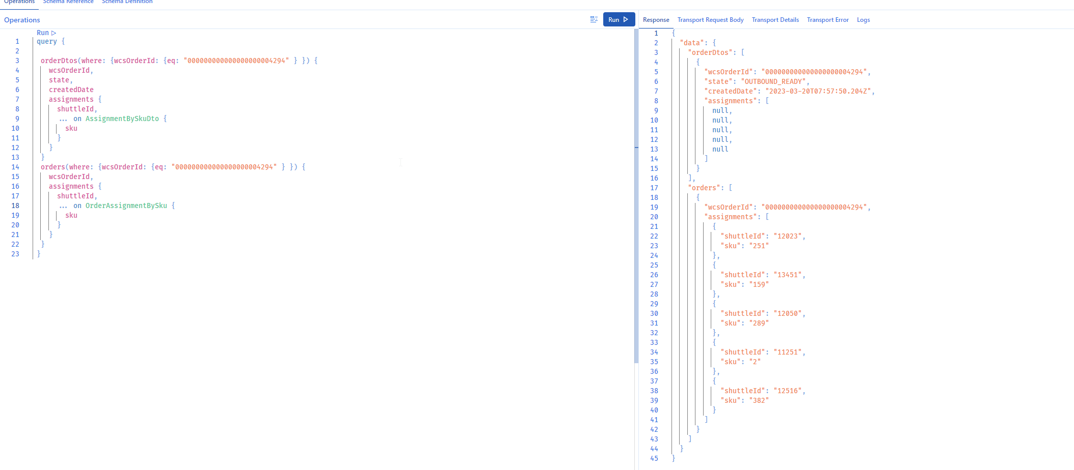
Task: Click the prettify query formatting icon beside Run
Action: (594, 19)
